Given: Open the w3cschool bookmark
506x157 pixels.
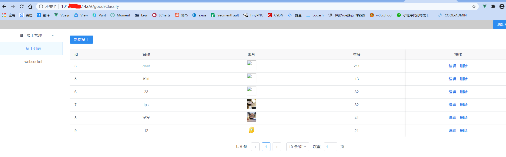Looking at the screenshot, I should (381, 15).
